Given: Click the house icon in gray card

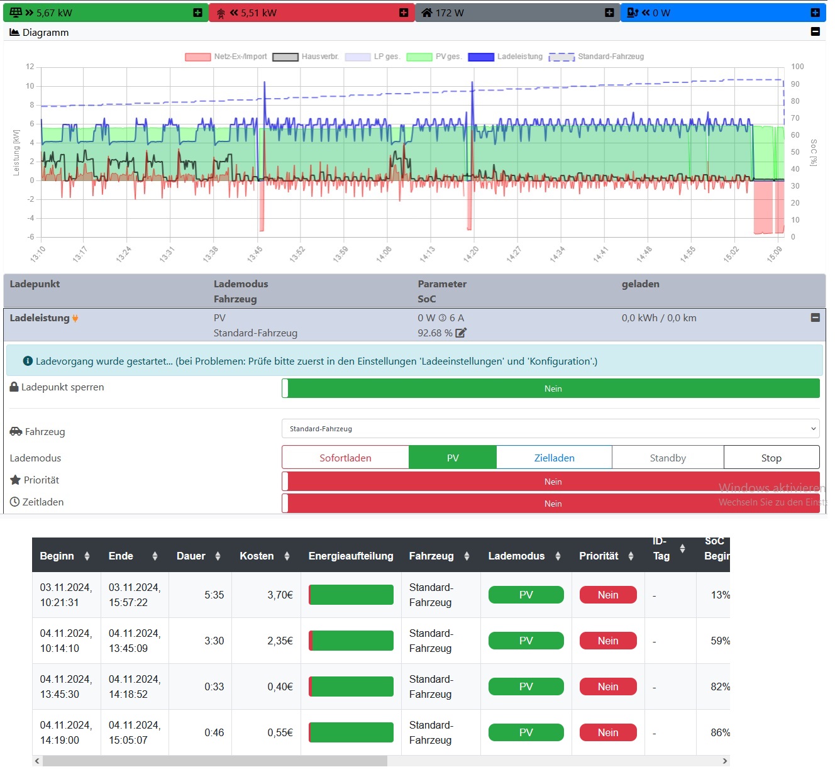Looking at the screenshot, I should pyautogui.click(x=427, y=13).
